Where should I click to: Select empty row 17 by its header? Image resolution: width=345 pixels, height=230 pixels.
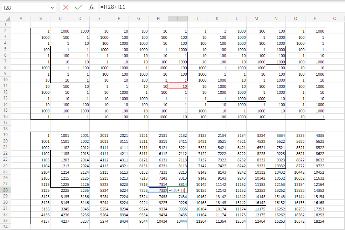5,123
